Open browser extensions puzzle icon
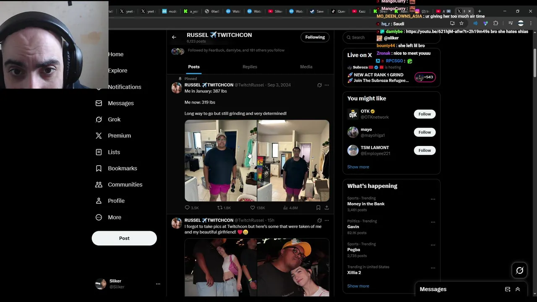Image resolution: width=537 pixels, height=302 pixels. [x=496, y=23]
